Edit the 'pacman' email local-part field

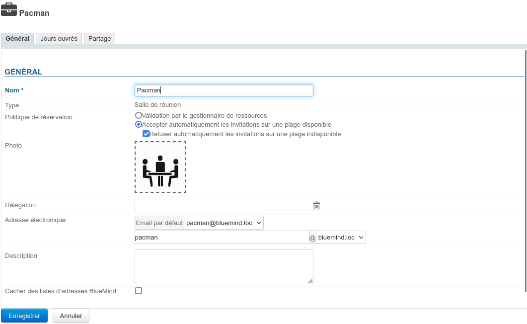point(222,238)
